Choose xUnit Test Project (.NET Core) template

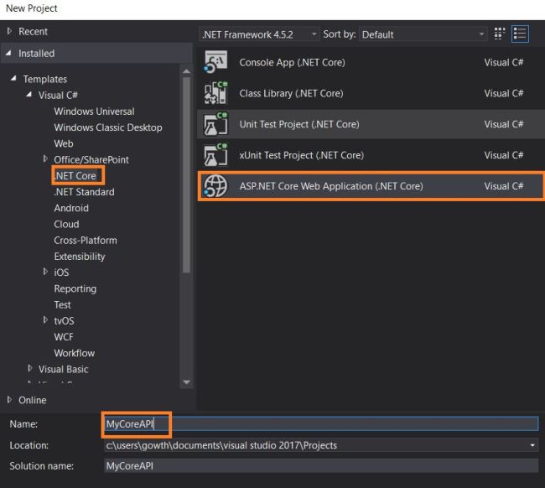pyautogui.click(x=371, y=155)
